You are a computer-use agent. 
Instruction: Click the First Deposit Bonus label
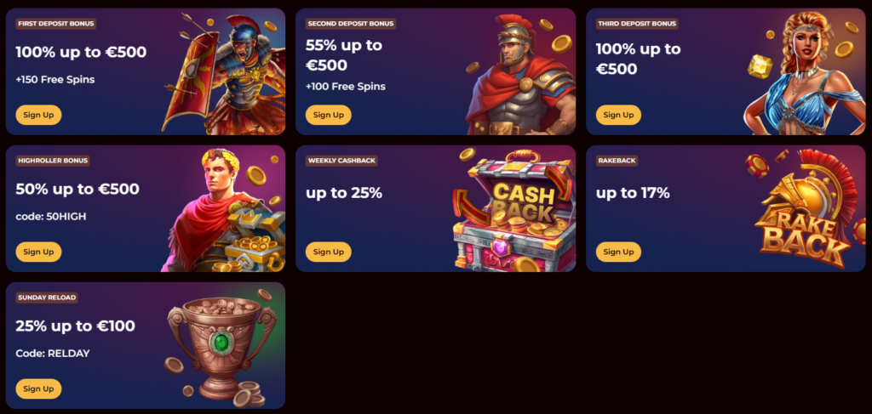click(55, 24)
